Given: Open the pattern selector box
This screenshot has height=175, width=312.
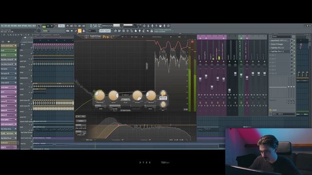Looking at the screenshot, I should [105, 31].
